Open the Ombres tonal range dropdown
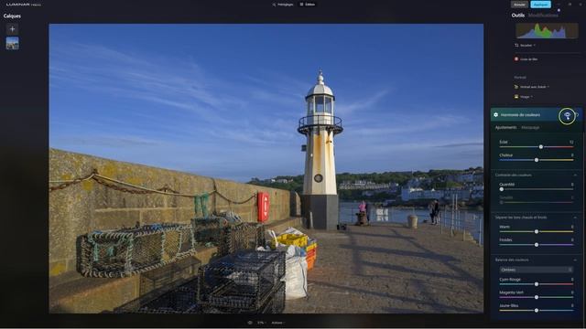This screenshot has height=329, width=586. tap(536, 270)
